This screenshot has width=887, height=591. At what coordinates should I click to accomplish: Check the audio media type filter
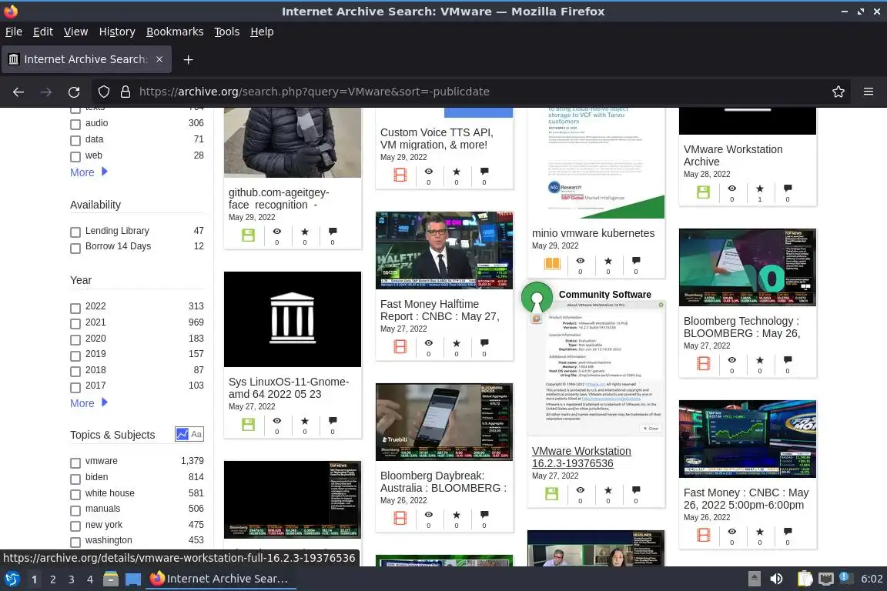click(x=75, y=124)
